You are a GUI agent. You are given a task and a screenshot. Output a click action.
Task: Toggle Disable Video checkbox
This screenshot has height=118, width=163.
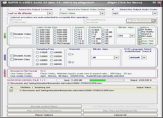[12, 34]
